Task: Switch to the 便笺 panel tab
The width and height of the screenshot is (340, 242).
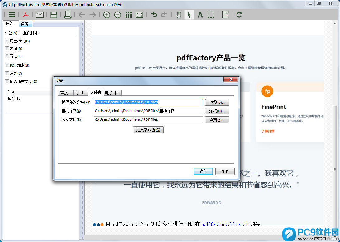Action: tap(26, 24)
